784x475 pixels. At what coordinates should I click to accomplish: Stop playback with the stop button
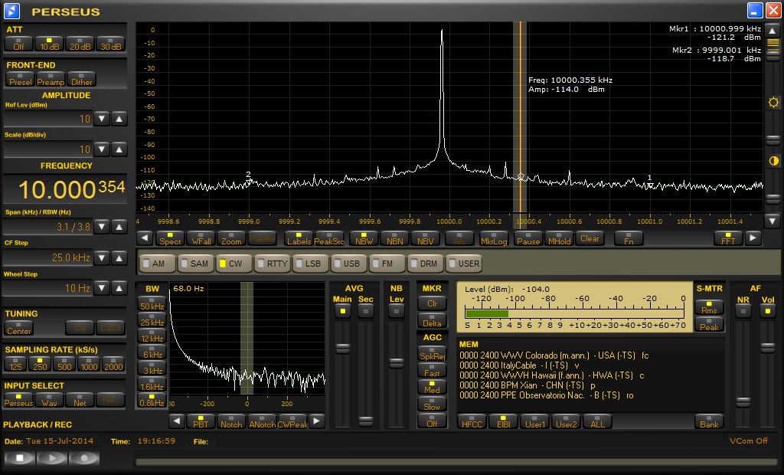point(19,457)
